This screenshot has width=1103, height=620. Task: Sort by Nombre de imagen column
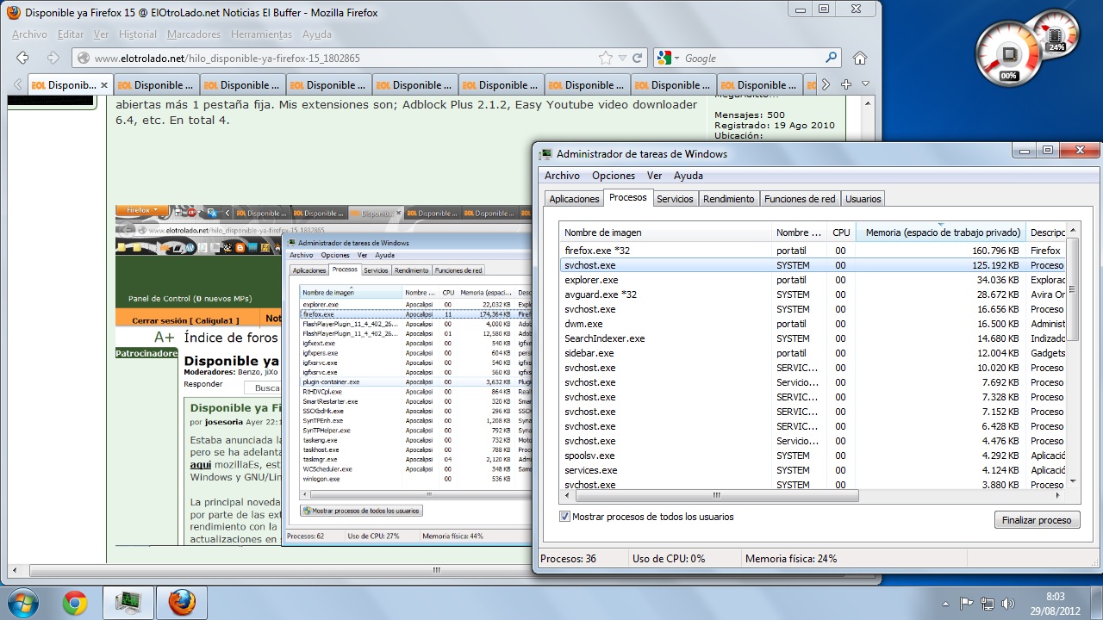click(x=665, y=232)
